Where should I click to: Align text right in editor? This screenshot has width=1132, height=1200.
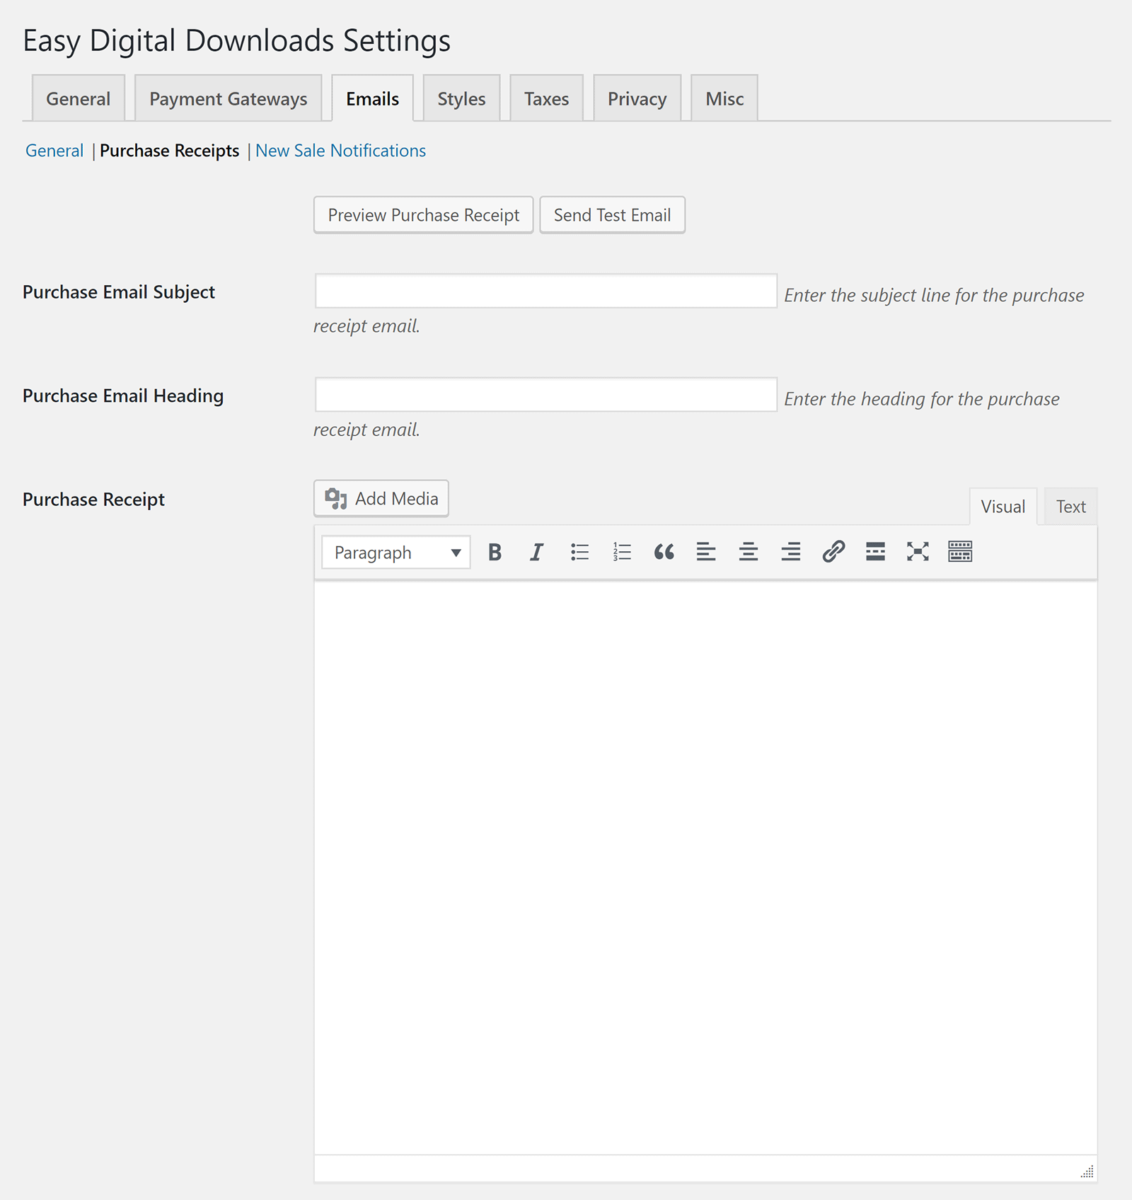coord(791,552)
